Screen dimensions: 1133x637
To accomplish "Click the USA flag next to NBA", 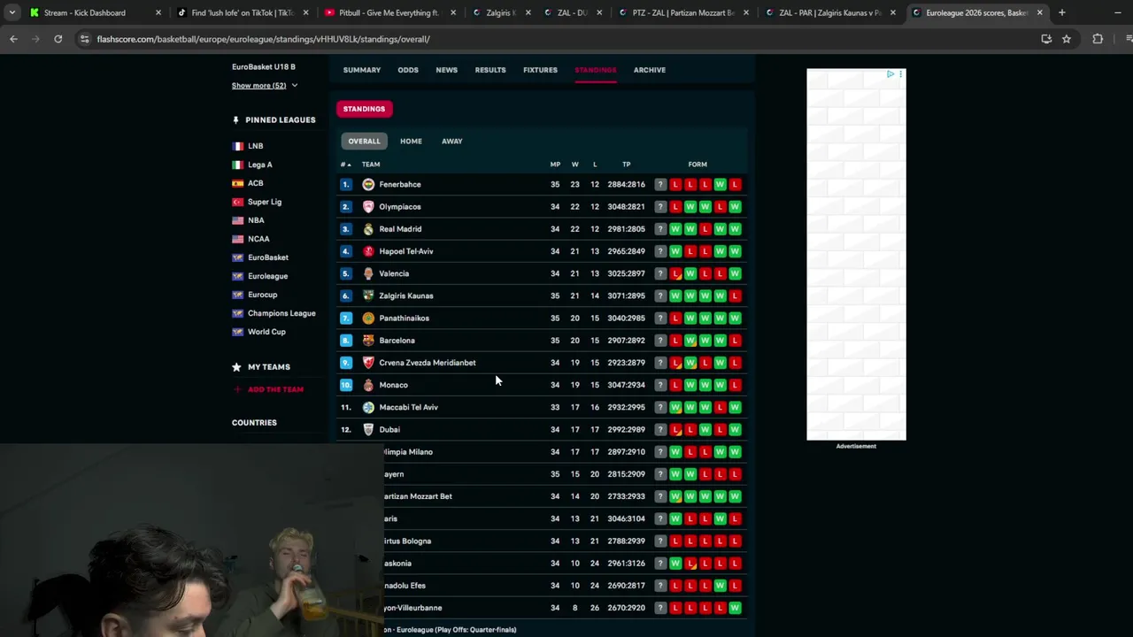I will [237, 220].
